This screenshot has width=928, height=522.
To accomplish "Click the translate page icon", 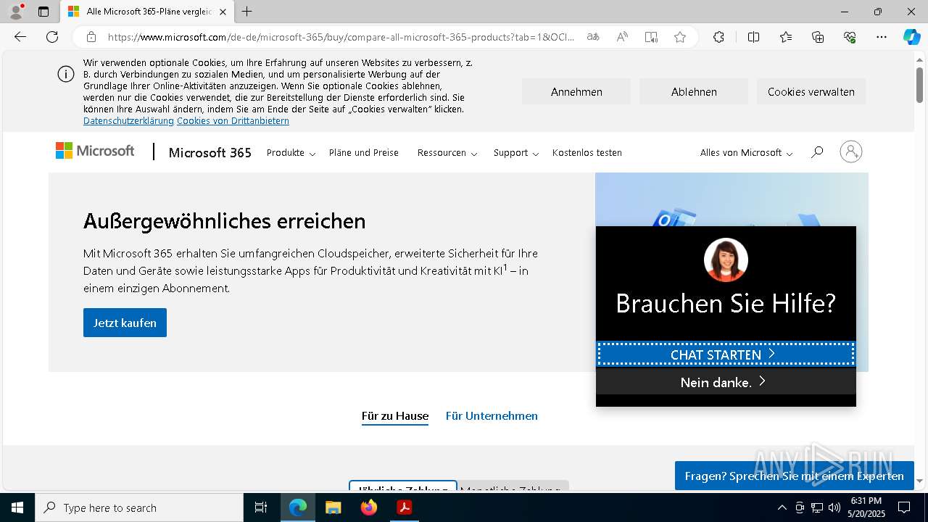I will tap(593, 37).
